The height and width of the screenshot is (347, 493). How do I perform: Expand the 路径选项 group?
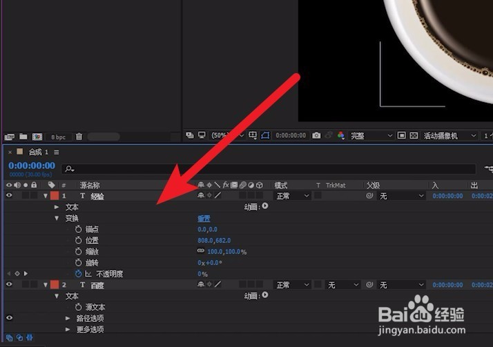click(68, 318)
